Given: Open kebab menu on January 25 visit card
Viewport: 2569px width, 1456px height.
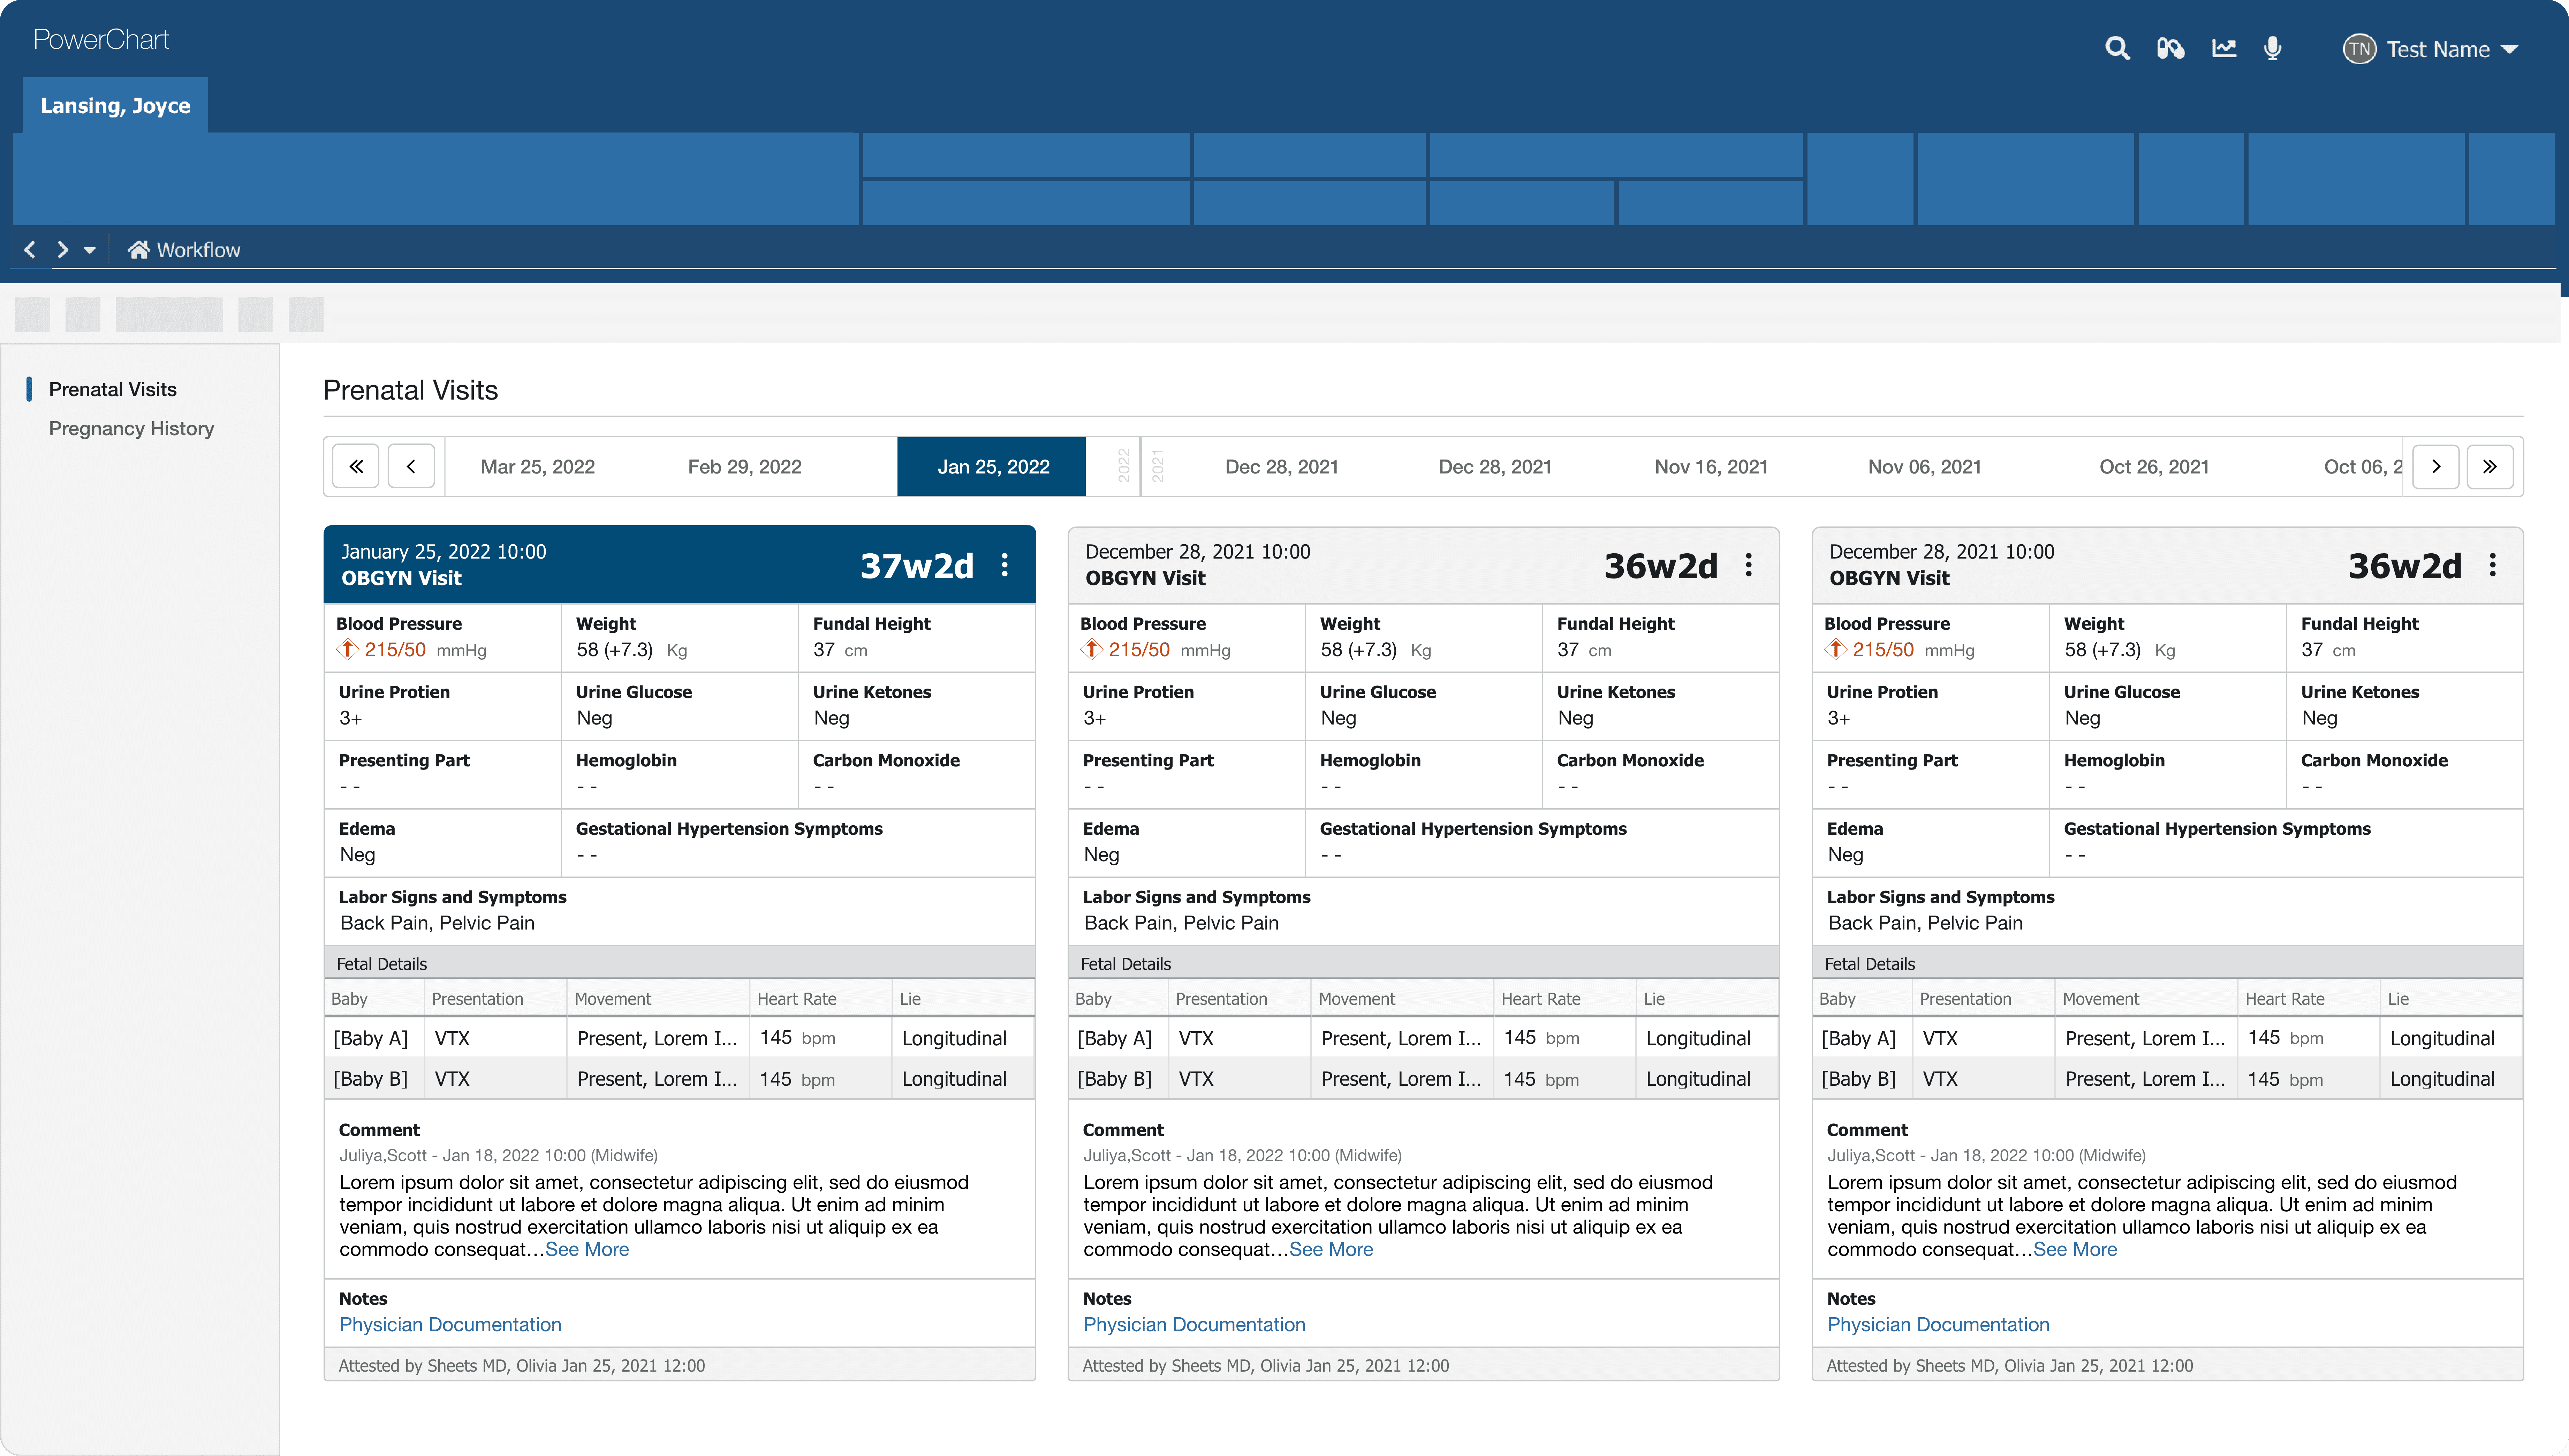Looking at the screenshot, I should pos(1004,565).
